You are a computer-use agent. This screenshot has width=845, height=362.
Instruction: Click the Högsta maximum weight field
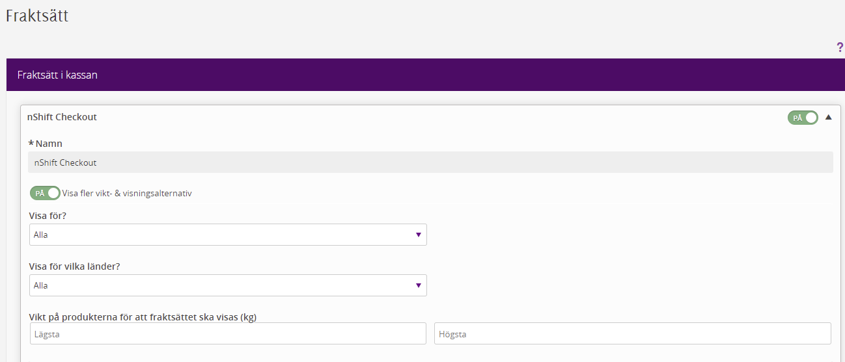[633, 333]
